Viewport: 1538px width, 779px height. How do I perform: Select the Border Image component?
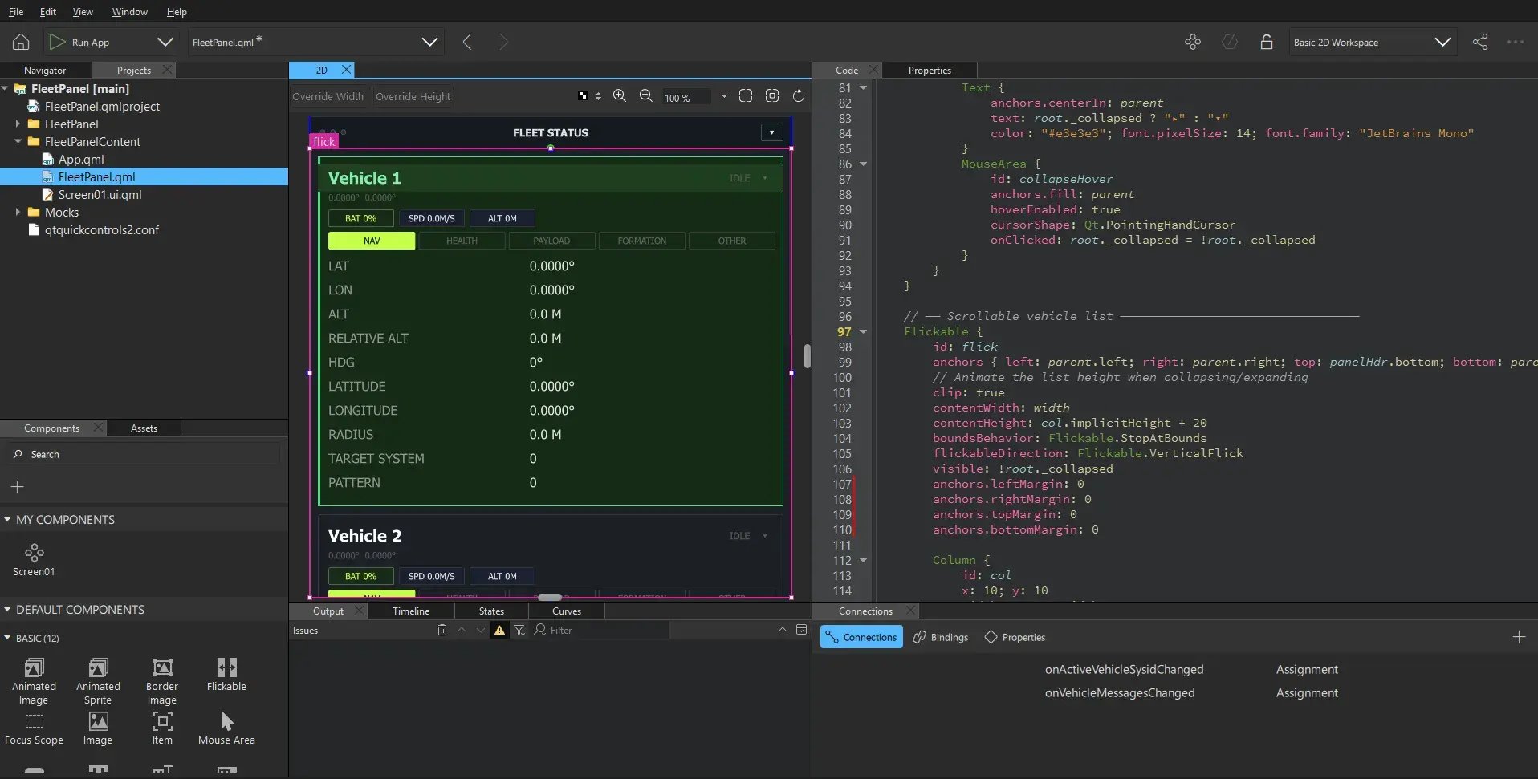pyautogui.click(x=162, y=681)
